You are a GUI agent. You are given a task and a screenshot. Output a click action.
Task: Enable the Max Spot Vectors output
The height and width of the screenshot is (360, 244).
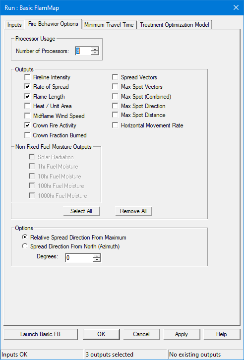pos(115,87)
